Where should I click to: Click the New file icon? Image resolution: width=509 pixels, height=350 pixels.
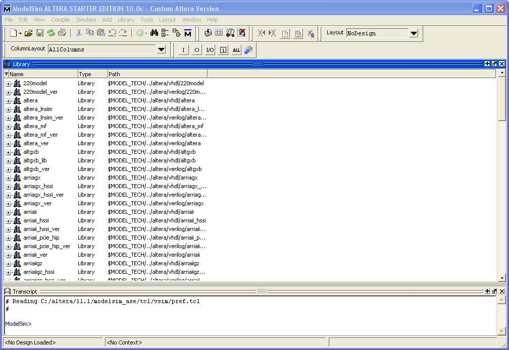tap(14, 33)
